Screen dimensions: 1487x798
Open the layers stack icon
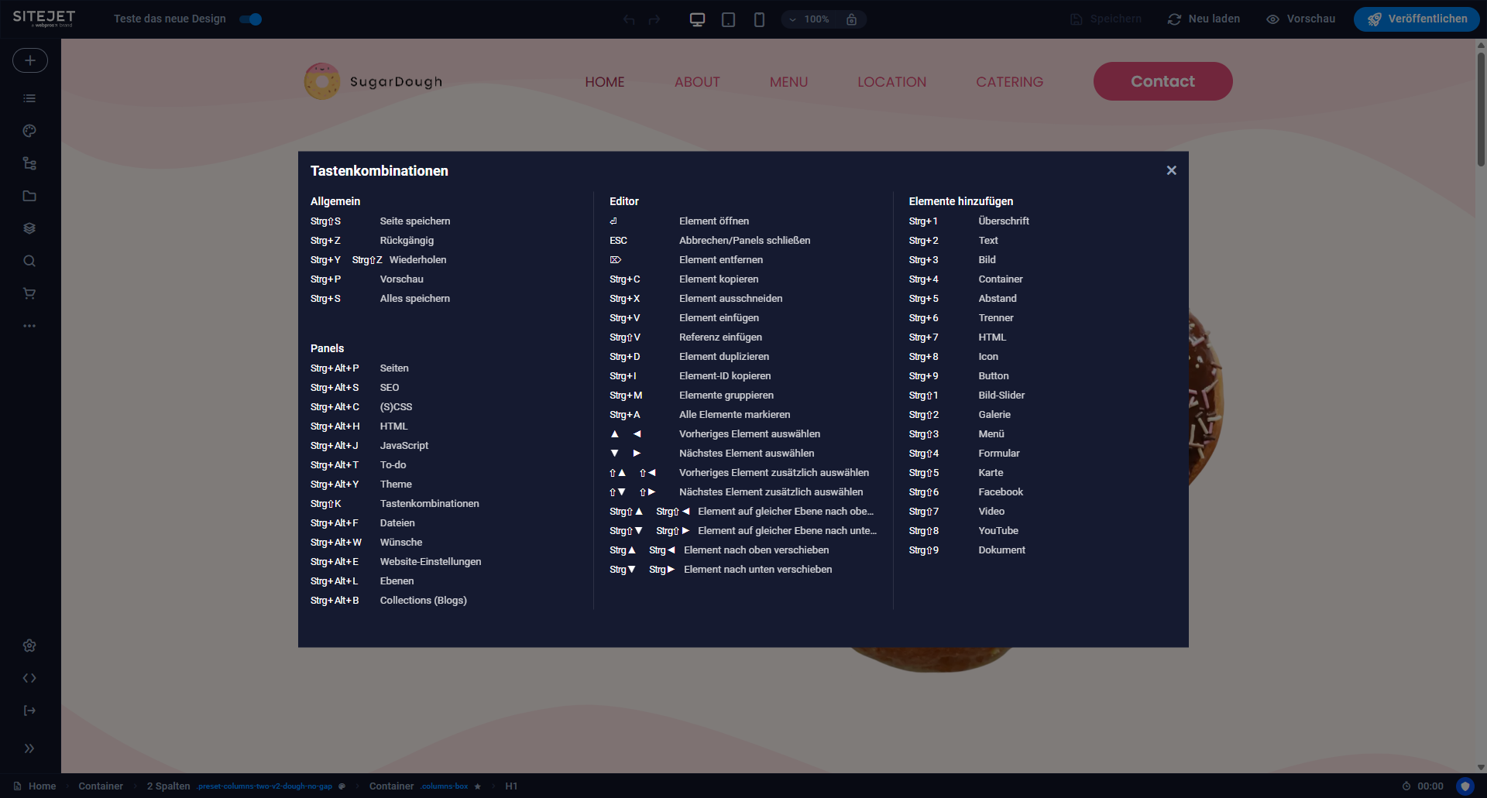click(x=29, y=228)
